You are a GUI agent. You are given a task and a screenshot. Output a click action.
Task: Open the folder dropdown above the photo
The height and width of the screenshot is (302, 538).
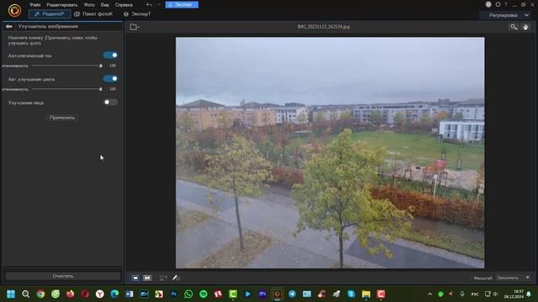[x=134, y=27]
